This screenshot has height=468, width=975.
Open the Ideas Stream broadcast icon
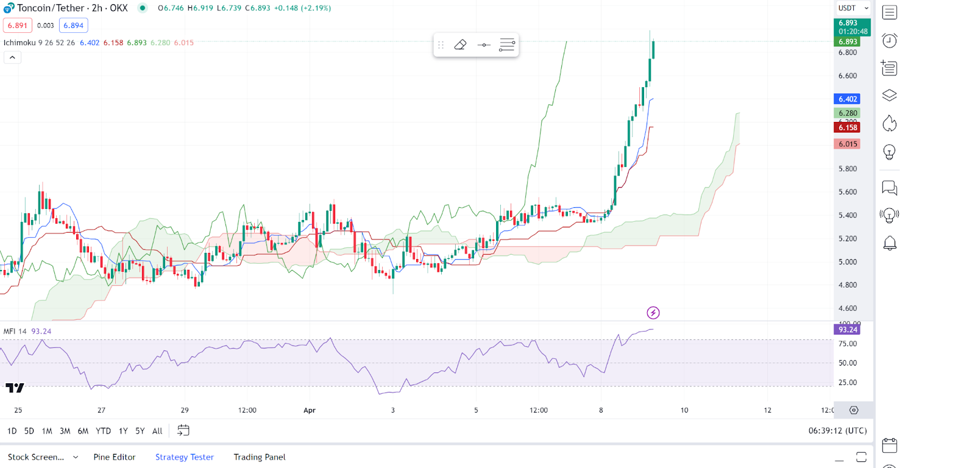pyautogui.click(x=890, y=215)
